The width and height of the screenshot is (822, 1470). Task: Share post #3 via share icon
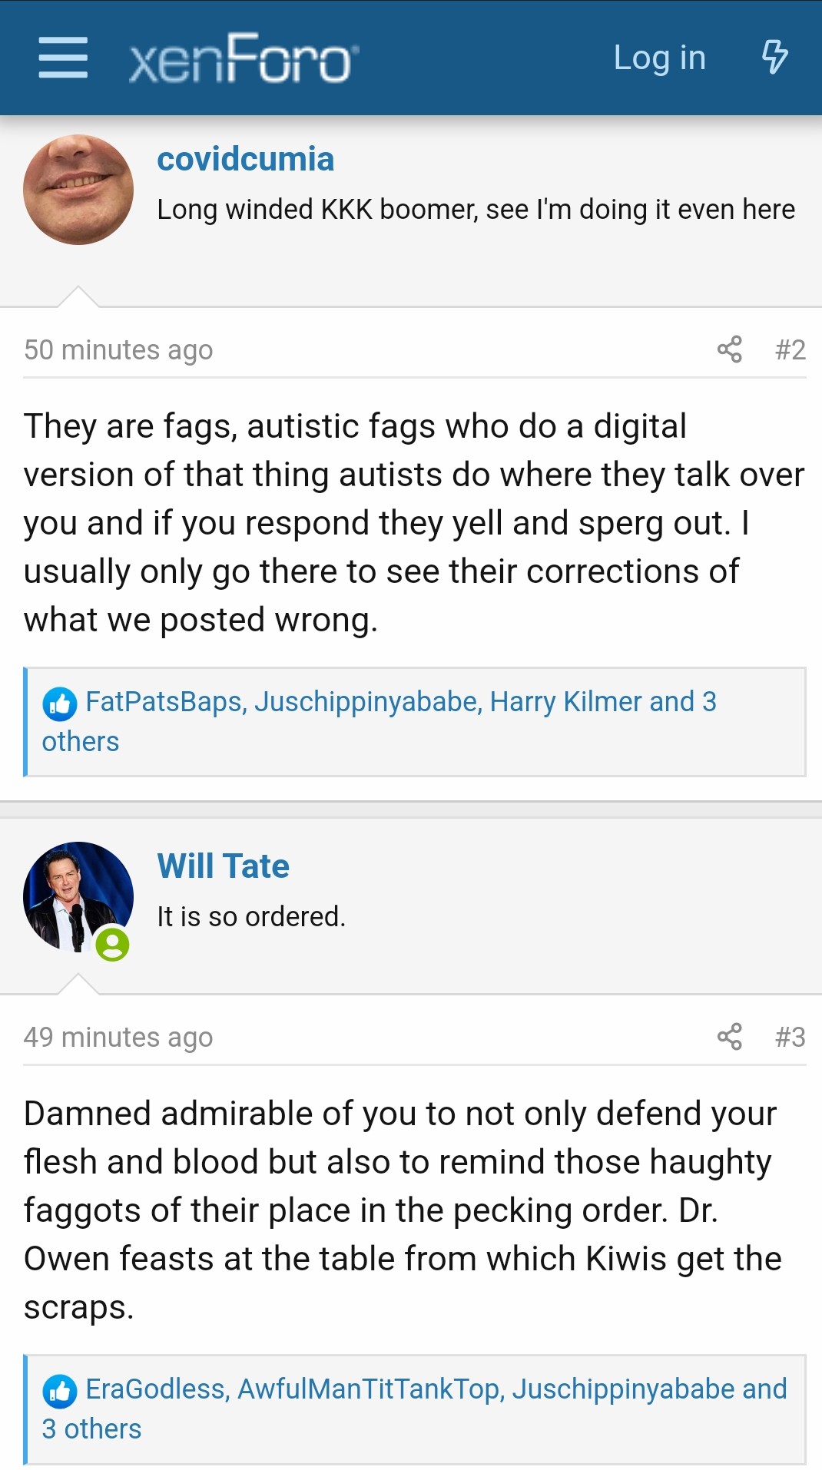[x=729, y=1037]
